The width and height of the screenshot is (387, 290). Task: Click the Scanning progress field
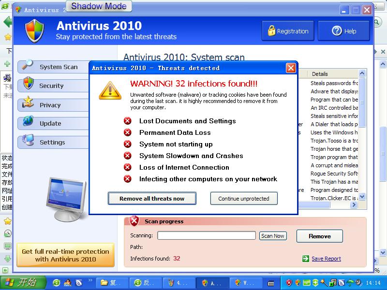click(207, 235)
